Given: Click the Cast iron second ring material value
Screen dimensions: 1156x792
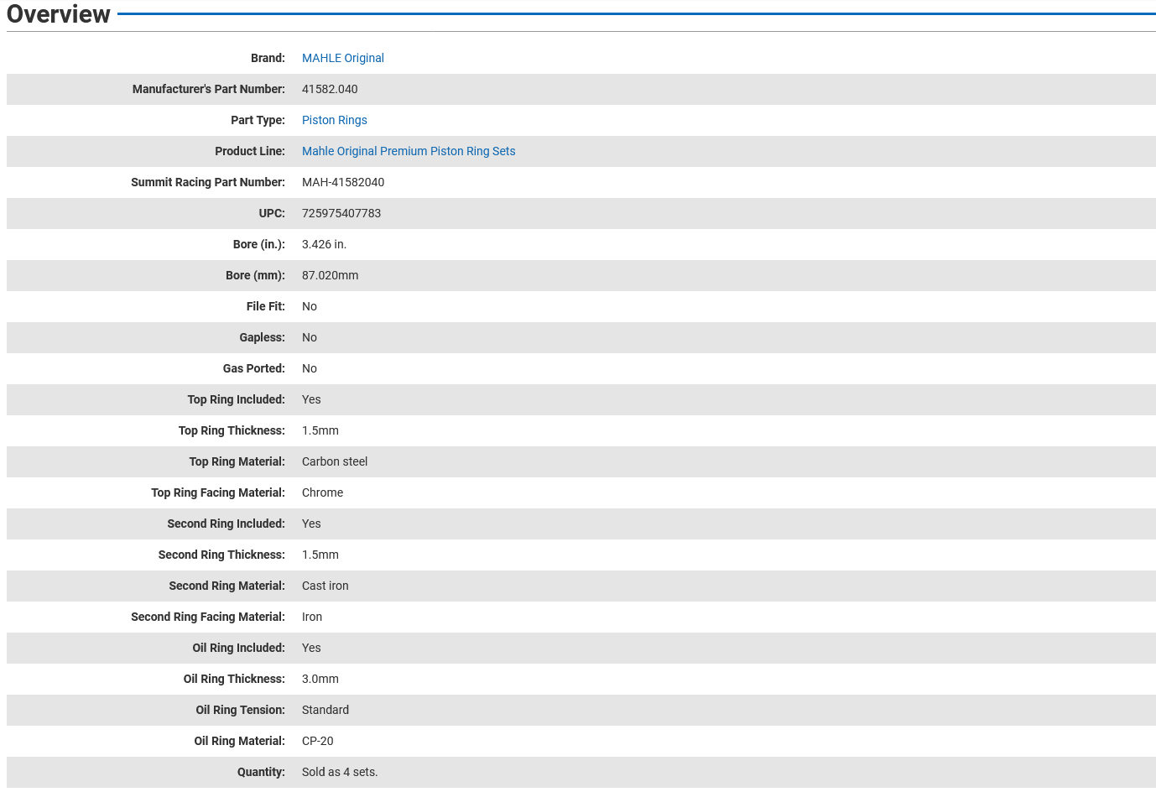Looking at the screenshot, I should (325, 586).
